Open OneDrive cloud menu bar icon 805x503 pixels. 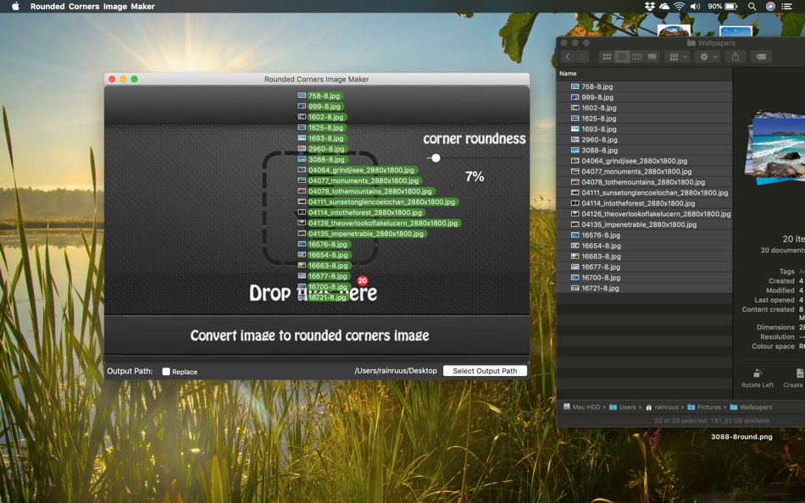pos(664,6)
